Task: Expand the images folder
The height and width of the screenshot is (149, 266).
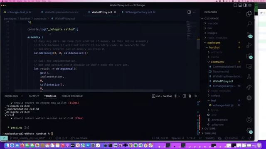Action: pyautogui.click(x=212, y=33)
